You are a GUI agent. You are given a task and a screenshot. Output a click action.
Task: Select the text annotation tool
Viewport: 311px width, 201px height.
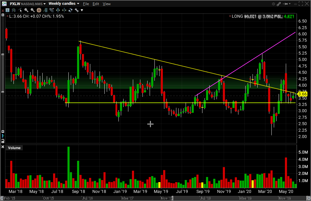8,10
